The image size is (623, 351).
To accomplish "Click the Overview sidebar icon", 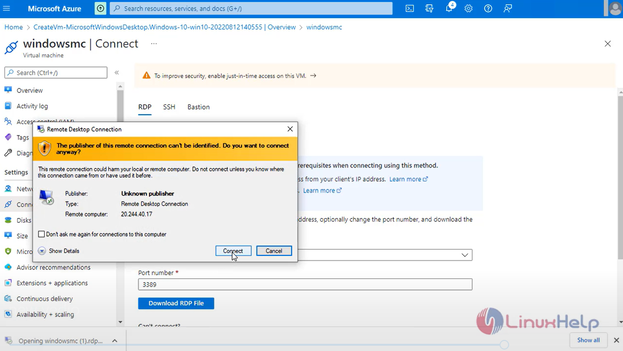I will click(8, 90).
